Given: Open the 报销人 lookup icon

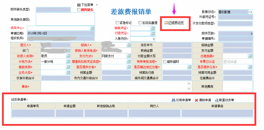Looking at the screenshot, I should (129, 45).
